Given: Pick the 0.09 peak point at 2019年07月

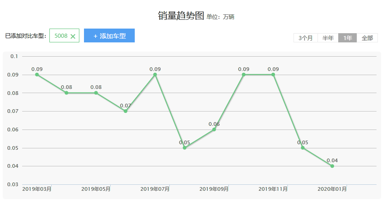Looking at the screenshot, I should tap(155, 75).
